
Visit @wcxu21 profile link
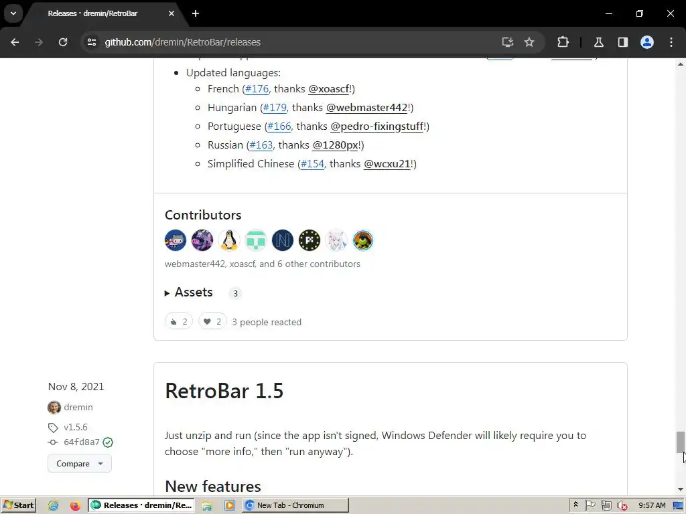(387, 164)
